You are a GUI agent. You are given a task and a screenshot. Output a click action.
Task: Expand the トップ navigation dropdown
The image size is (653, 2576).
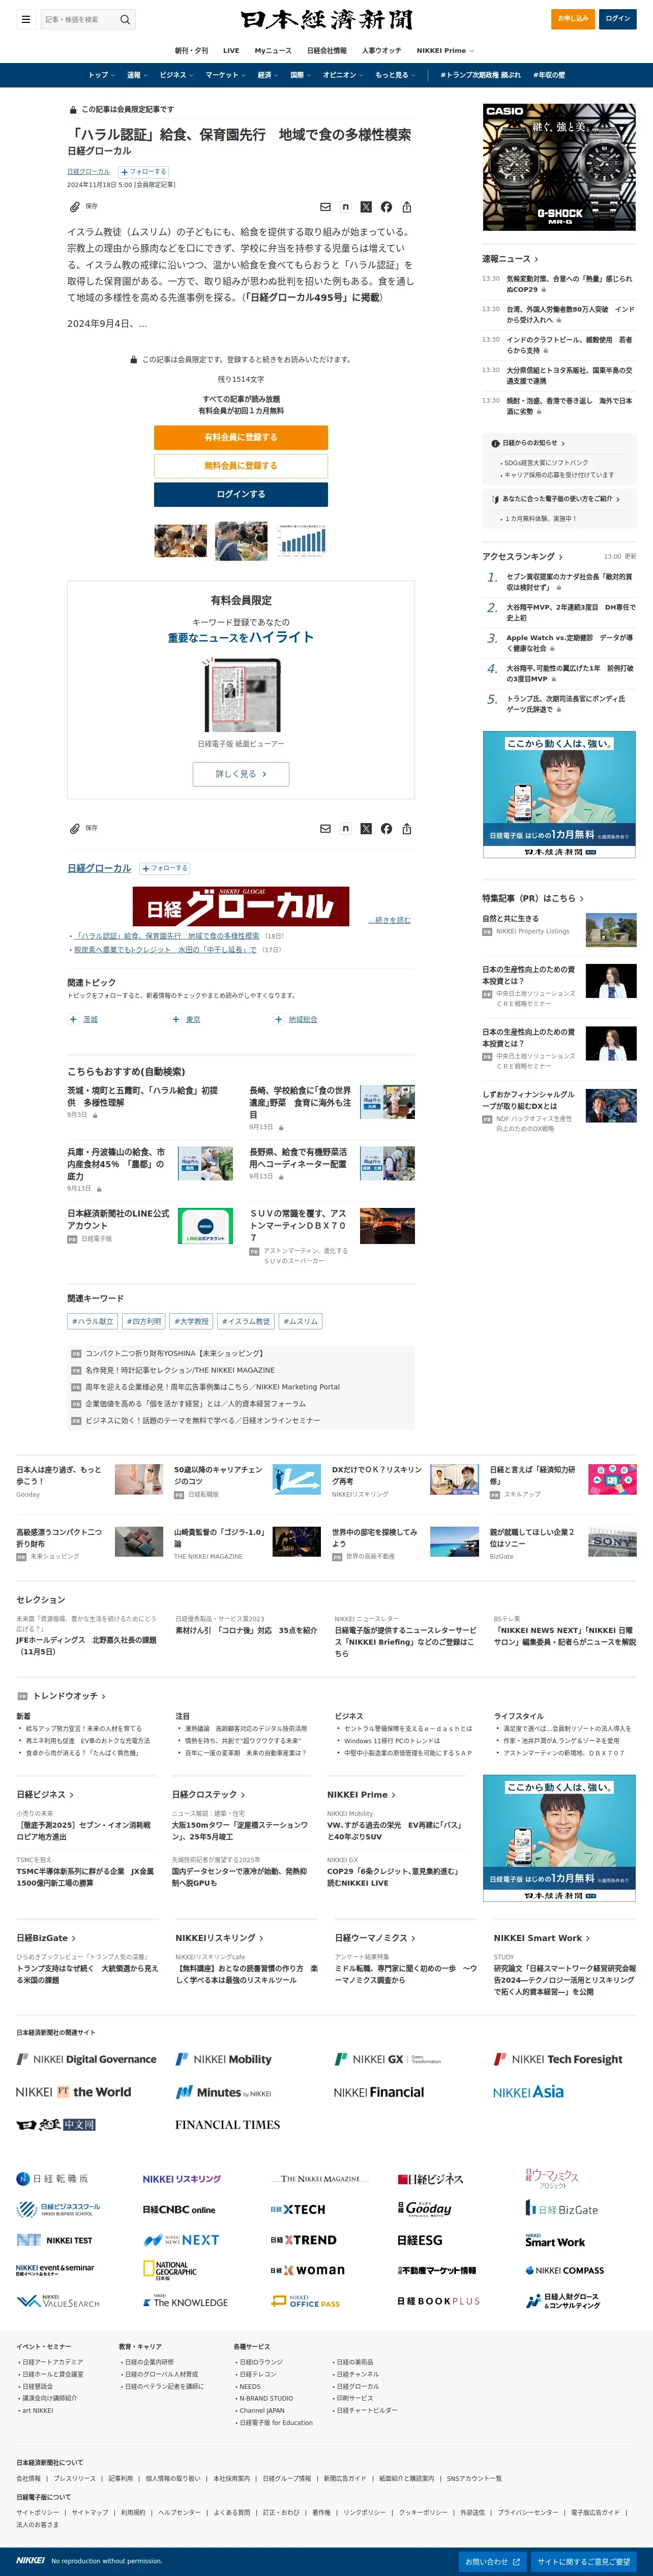click(x=101, y=75)
